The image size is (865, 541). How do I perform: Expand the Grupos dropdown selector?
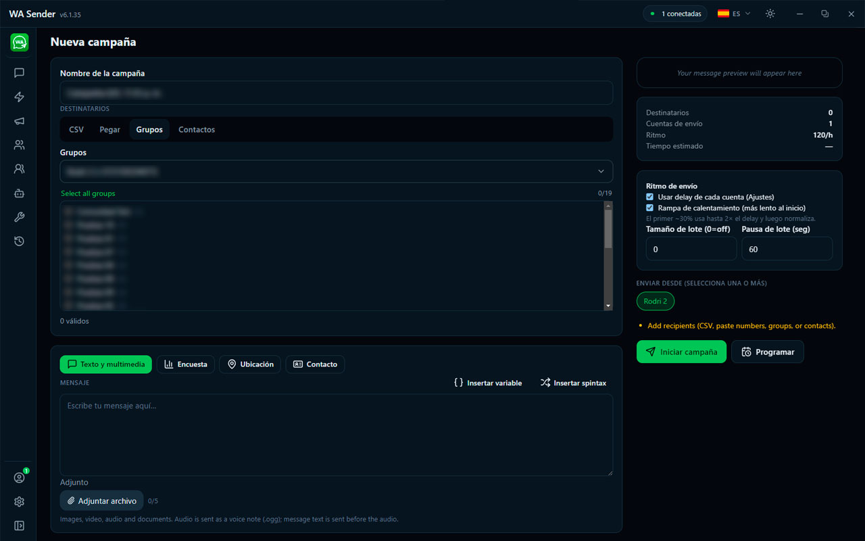[337, 171]
